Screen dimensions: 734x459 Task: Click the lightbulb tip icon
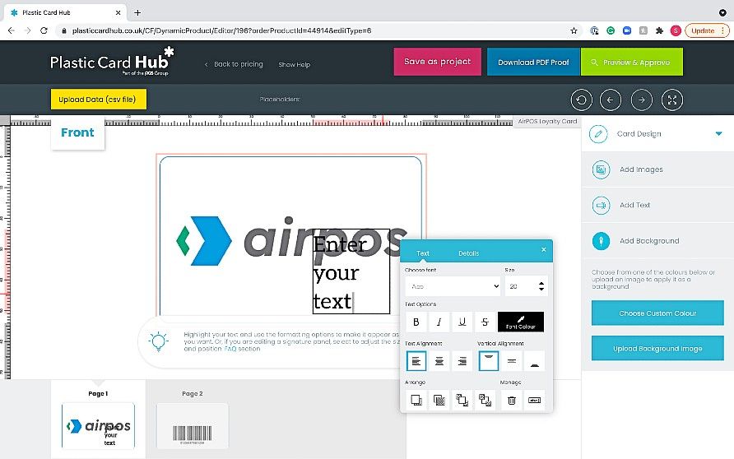(x=158, y=341)
